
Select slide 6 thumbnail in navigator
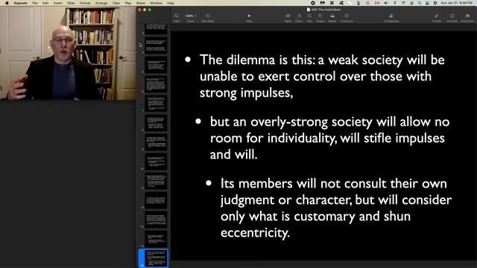[x=156, y=84]
